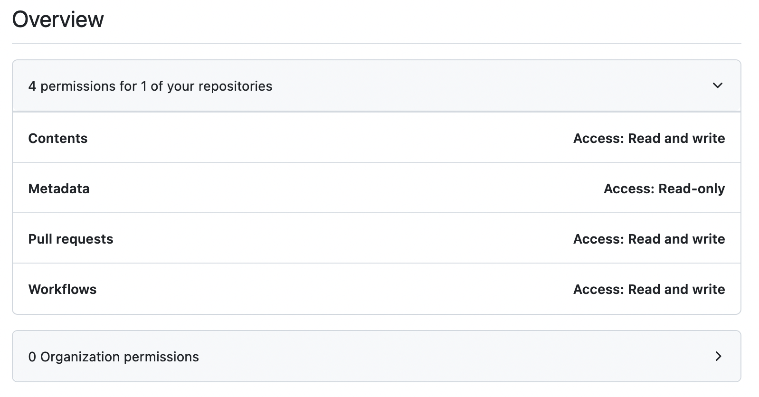Click the Metadata permission name
Viewport: 759px width, 397px height.
[59, 189]
